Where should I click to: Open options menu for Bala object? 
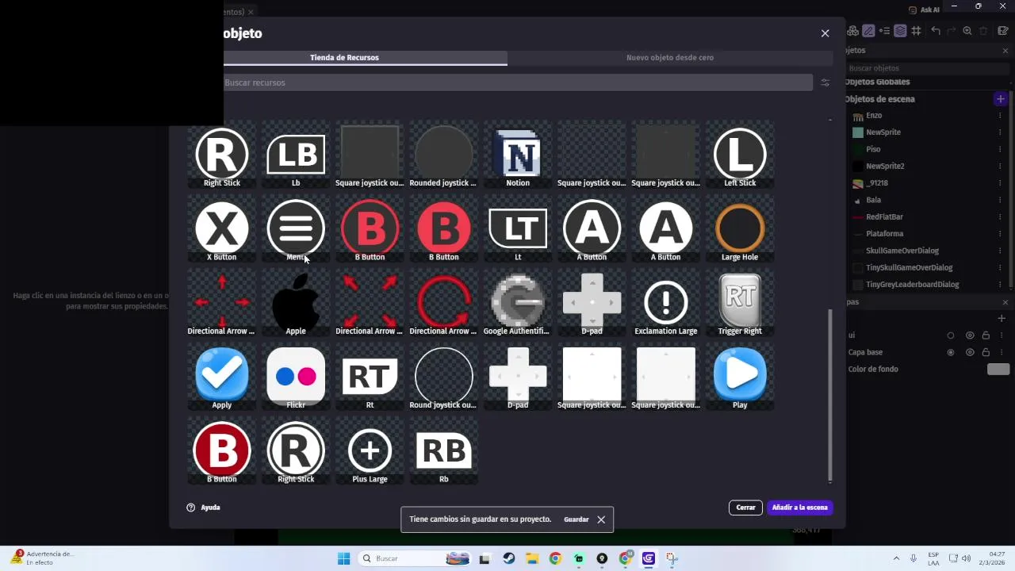tap(1000, 200)
